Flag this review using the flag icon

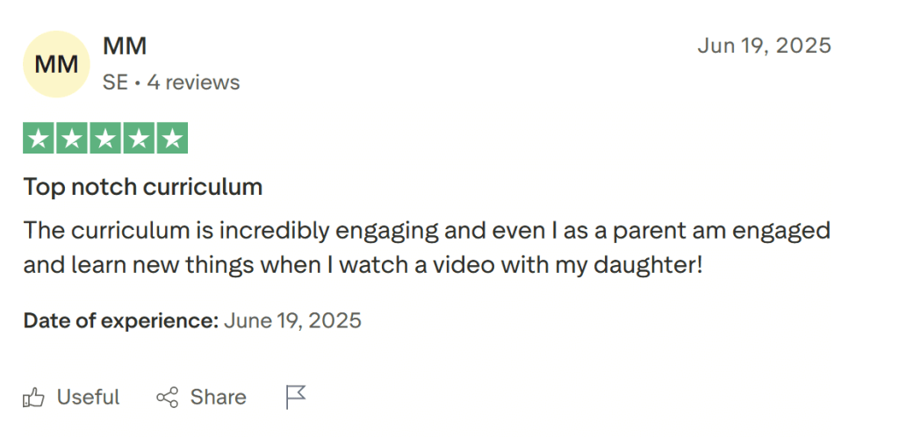coord(296,398)
